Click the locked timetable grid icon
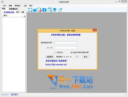Image resolution: width=128 pixels, height=97 pixels. [50, 10]
